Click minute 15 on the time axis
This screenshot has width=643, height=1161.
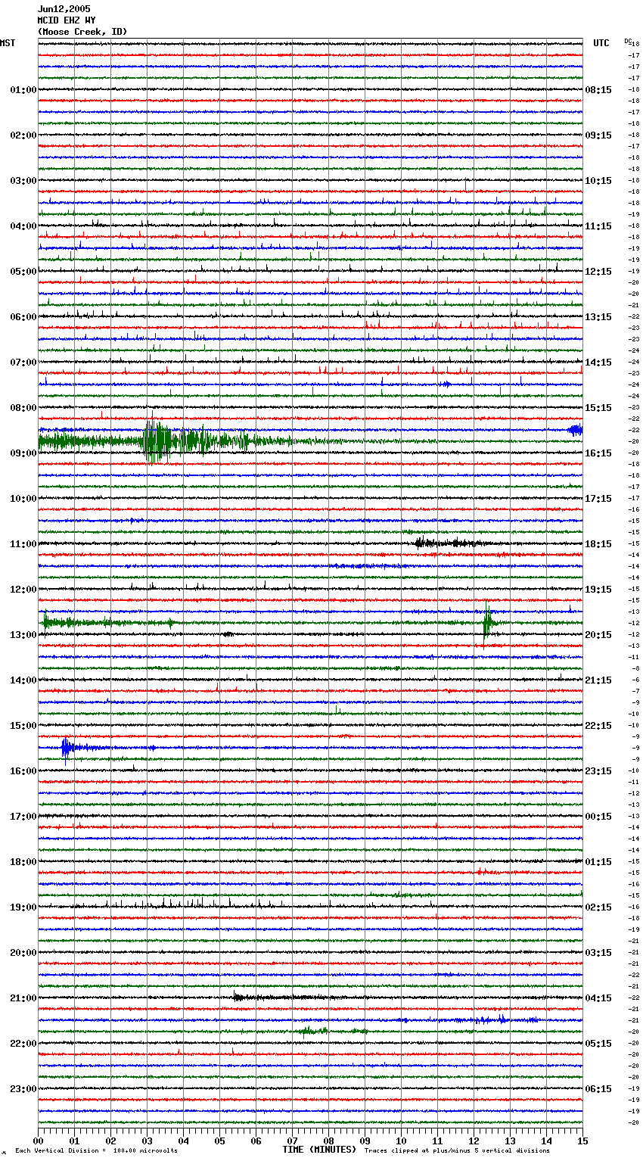coord(582,1141)
